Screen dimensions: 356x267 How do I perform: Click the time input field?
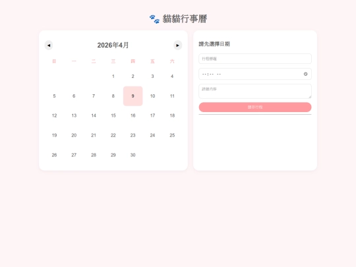[x=255, y=74]
